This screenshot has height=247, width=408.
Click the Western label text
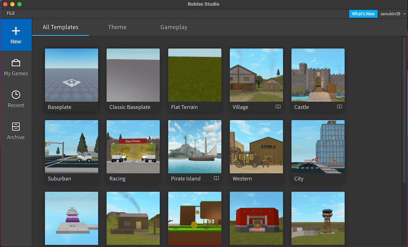pos(242,178)
